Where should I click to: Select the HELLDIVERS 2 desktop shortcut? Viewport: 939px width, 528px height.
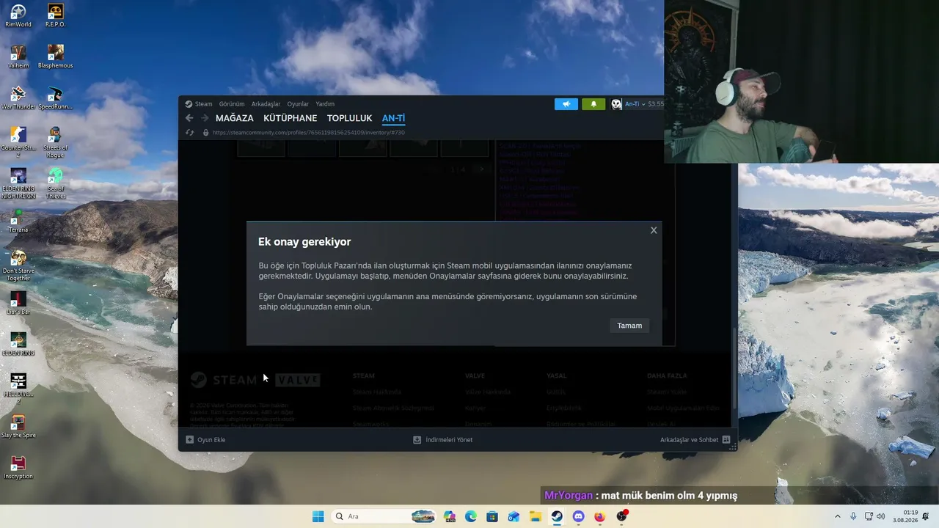coord(18,389)
